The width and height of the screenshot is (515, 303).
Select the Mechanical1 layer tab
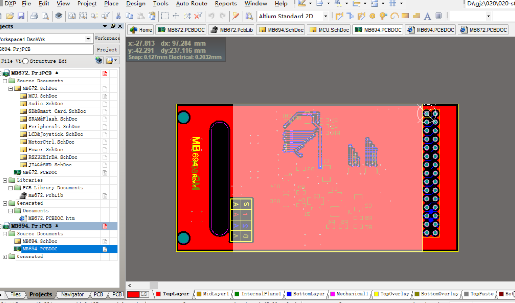(349, 294)
